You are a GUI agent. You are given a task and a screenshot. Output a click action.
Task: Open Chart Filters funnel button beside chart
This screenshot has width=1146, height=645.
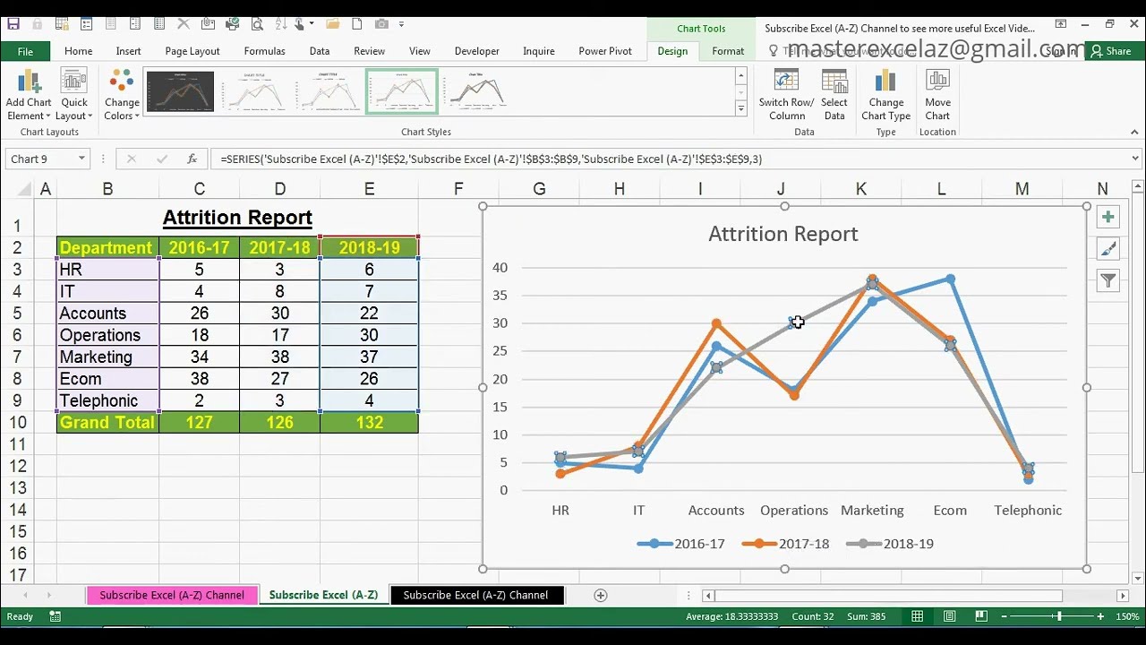pos(1108,280)
